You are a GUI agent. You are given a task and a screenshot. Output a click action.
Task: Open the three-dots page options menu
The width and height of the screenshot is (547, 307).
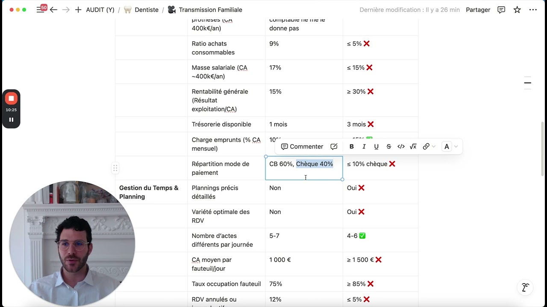click(533, 10)
